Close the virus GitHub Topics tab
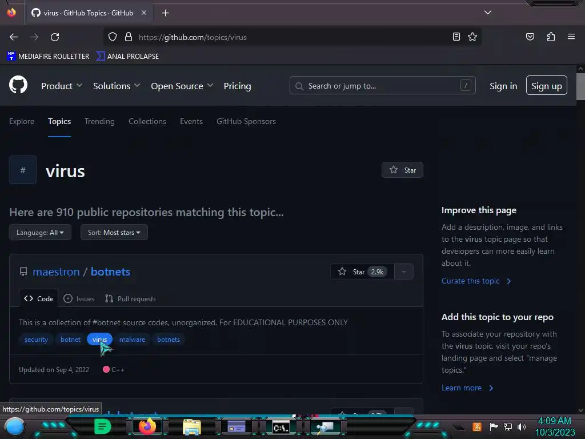This screenshot has width=585, height=439. coord(143,13)
